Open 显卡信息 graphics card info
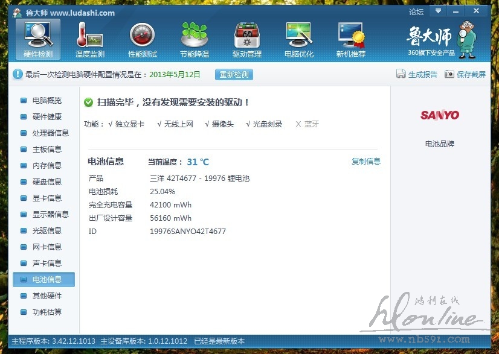 (47, 198)
